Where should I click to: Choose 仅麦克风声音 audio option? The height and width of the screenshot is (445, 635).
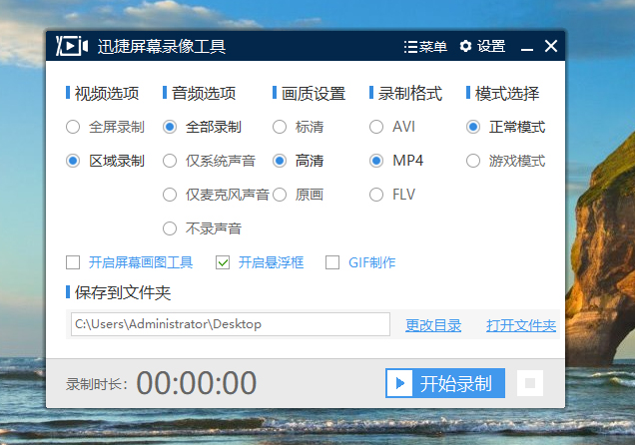tap(216, 195)
